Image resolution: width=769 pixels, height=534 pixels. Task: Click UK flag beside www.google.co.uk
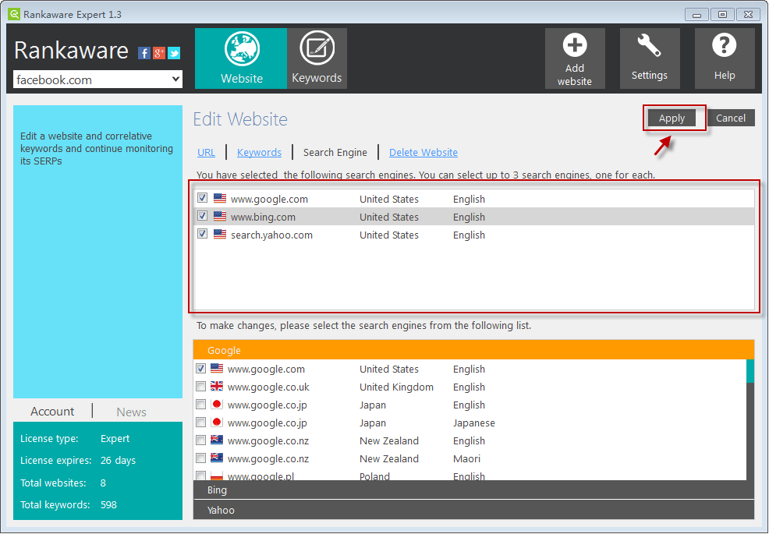[216, 387]
